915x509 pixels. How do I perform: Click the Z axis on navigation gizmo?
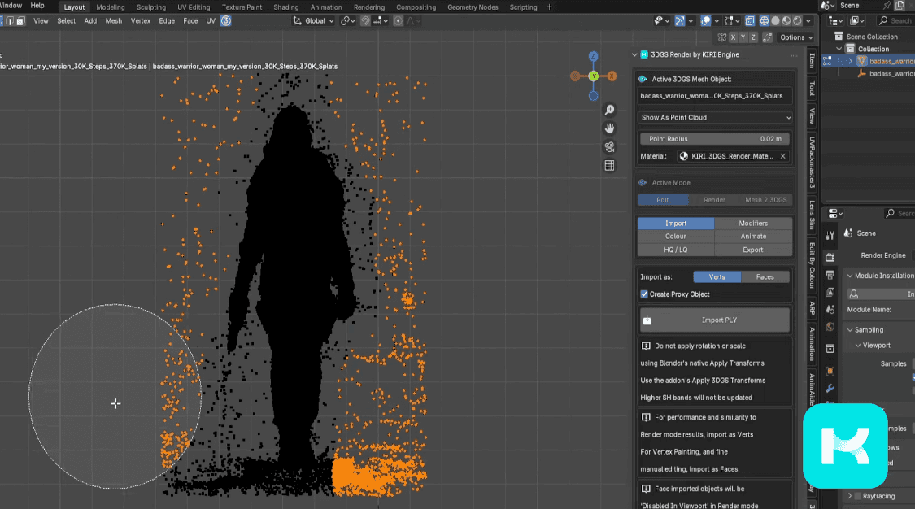point(594,56)
